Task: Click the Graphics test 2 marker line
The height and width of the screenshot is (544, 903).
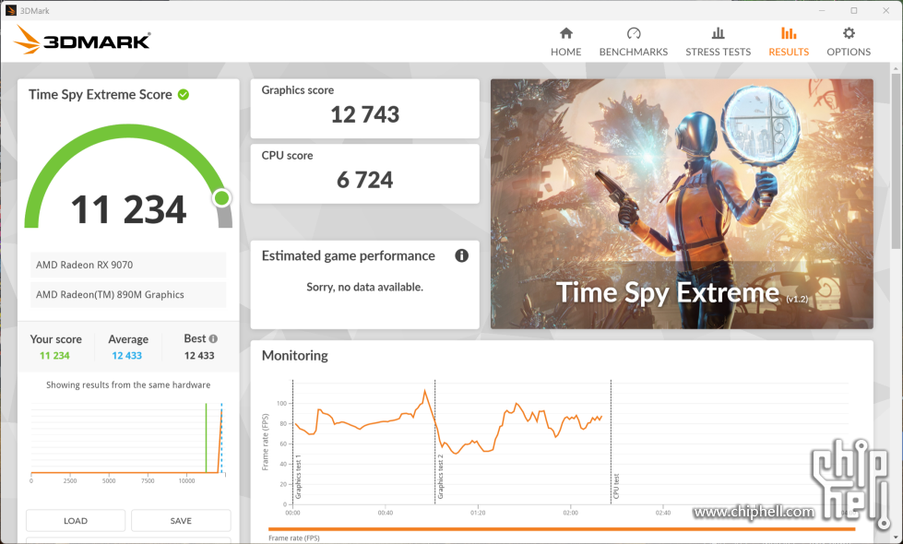Action: tap(434, 442)
